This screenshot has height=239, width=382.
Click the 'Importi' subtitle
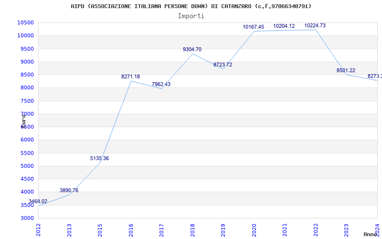(x=191, y=16)
